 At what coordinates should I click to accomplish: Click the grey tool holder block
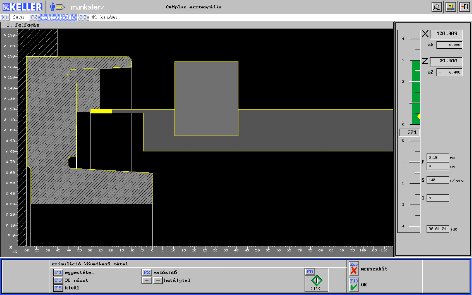coord(206,98)
